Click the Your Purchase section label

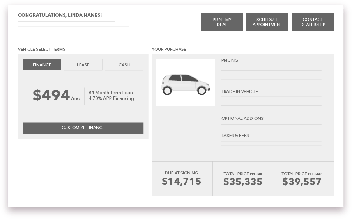pyautogui.click(x=169, y=49)
